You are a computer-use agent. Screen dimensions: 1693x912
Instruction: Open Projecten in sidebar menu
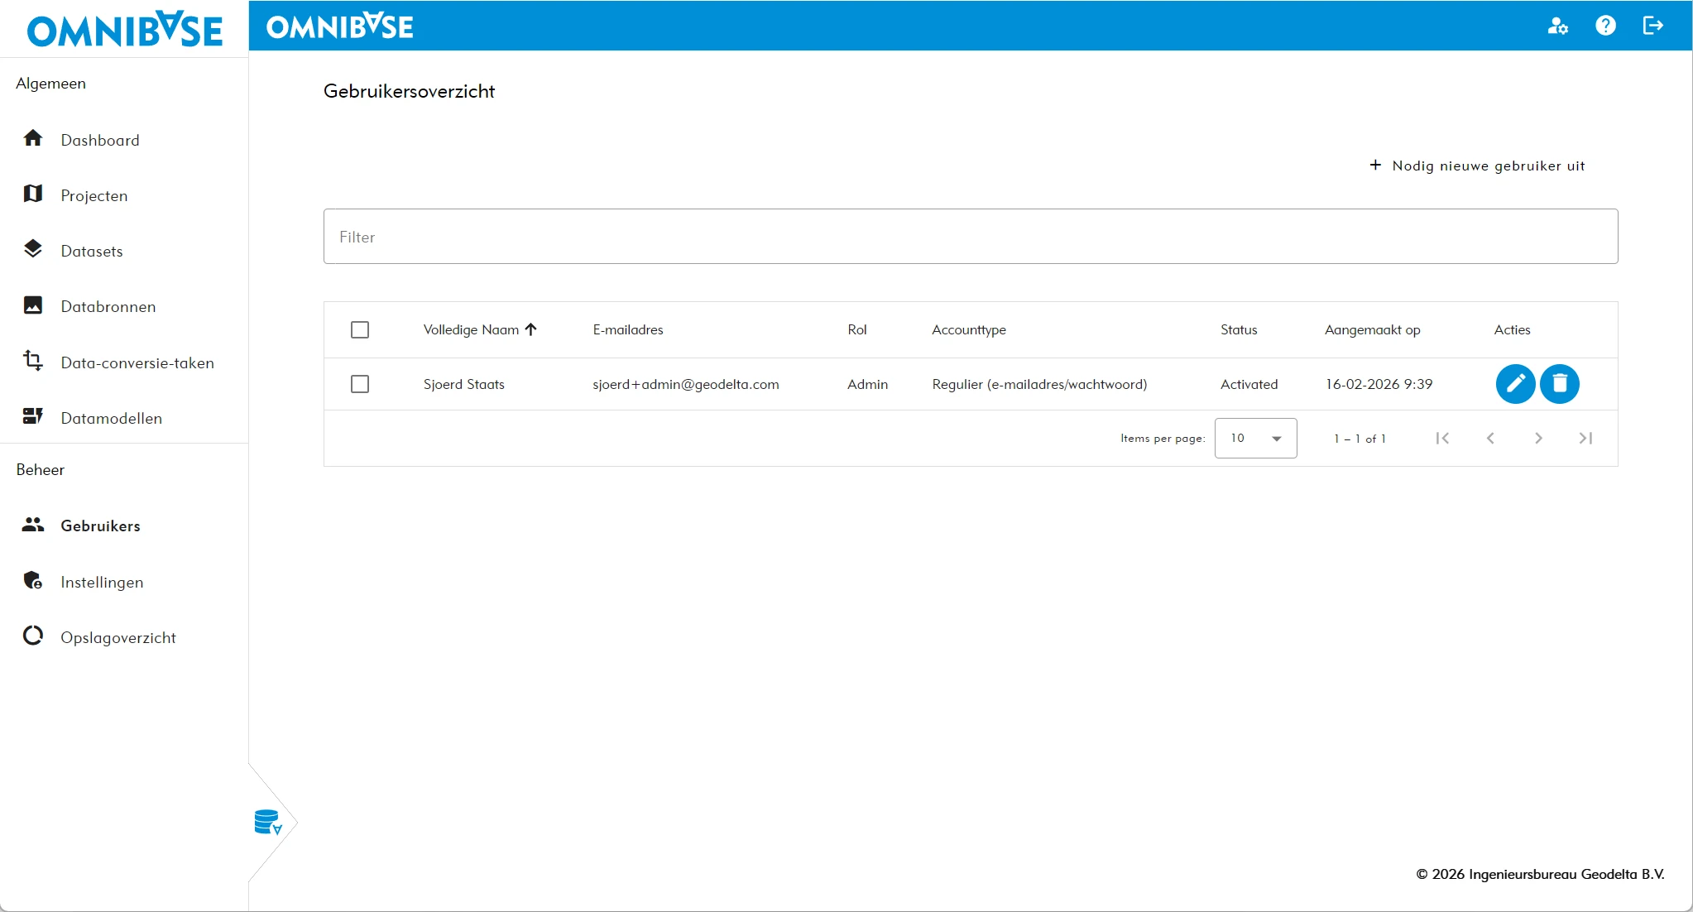coord(94,195)
